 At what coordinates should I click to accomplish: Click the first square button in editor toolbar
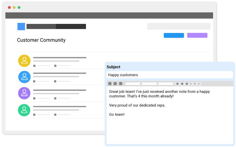(x=110, y=83)
